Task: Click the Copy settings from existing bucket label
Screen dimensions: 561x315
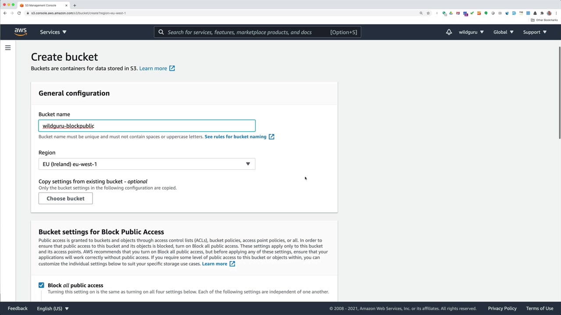Action: [93, 182]
